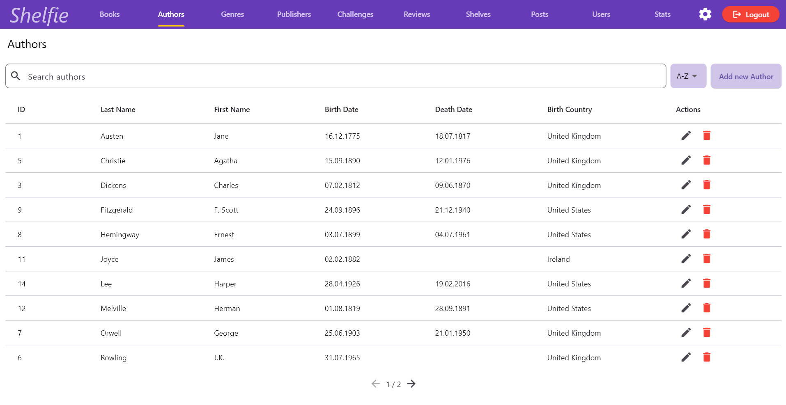The image size is (786, 405).
Task: Select the F. Scott first name cell
Action: [226, 210]
